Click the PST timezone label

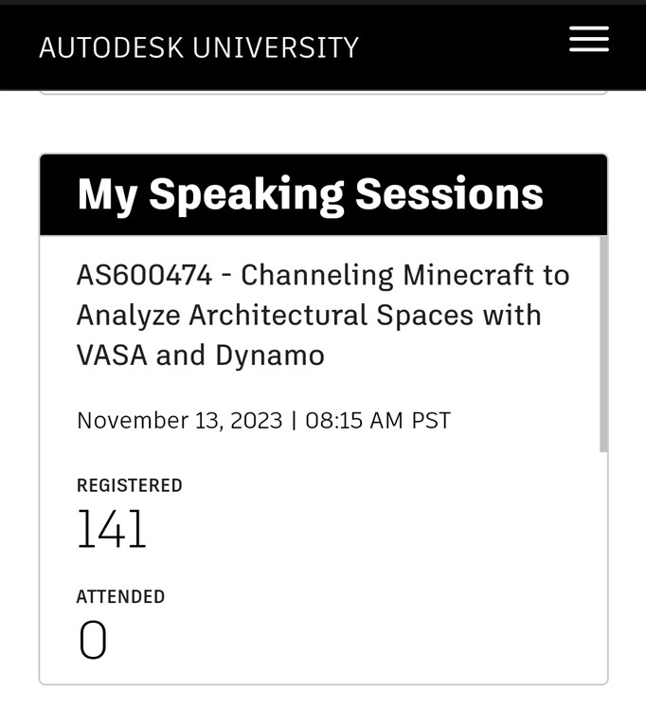point(431,420)
